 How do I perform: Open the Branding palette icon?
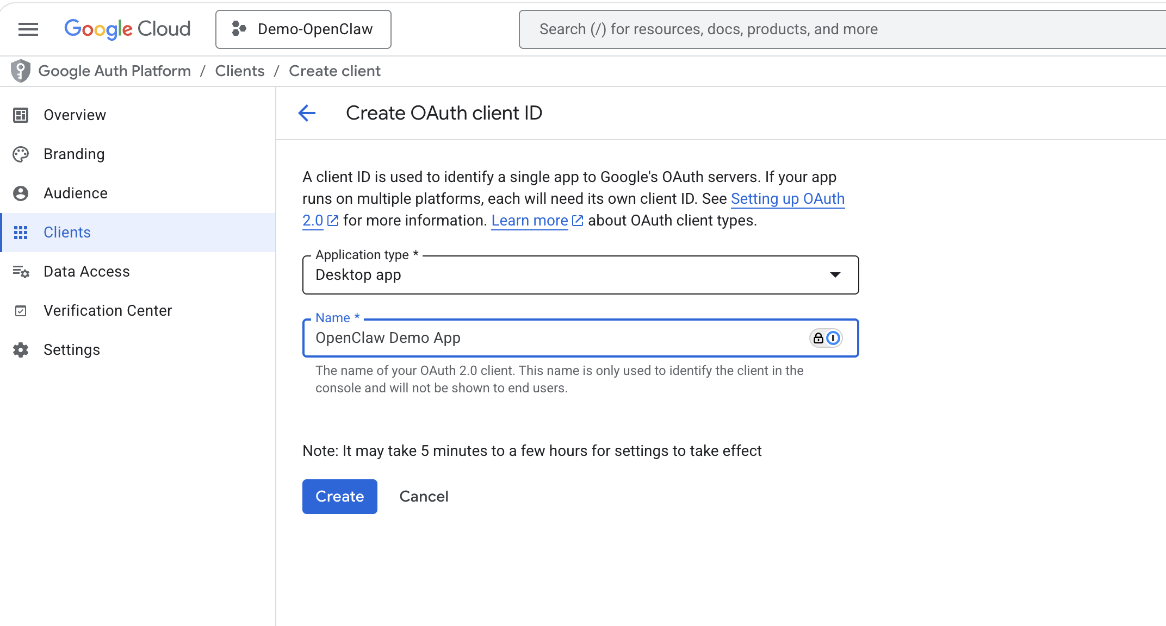pyautogui.click(x=21, y=154)
